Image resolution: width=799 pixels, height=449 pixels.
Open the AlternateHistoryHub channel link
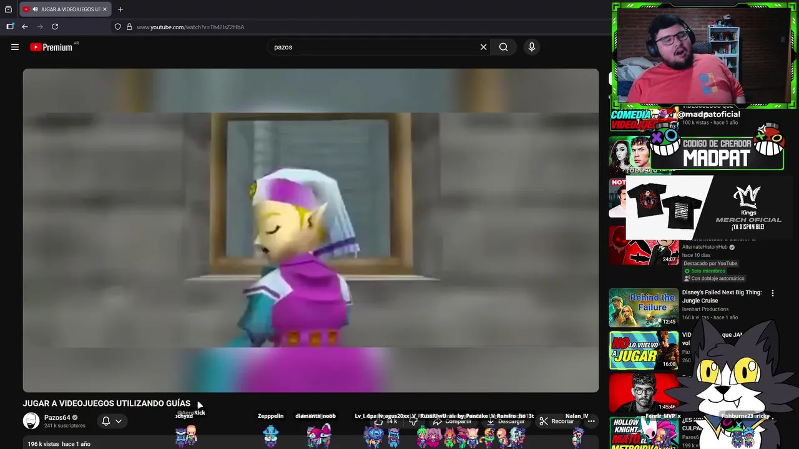click(705, 247)
